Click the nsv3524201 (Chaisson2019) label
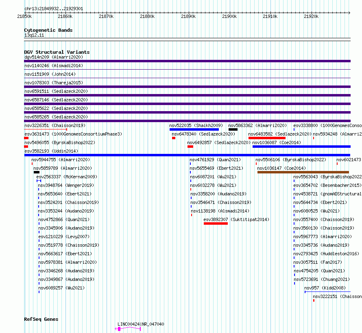The width and height of the screenshot is (362, 333). (x=68, y=202)
